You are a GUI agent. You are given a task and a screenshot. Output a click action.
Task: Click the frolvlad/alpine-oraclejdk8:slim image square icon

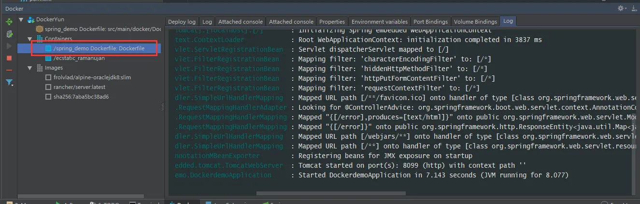tap(48, 77)
